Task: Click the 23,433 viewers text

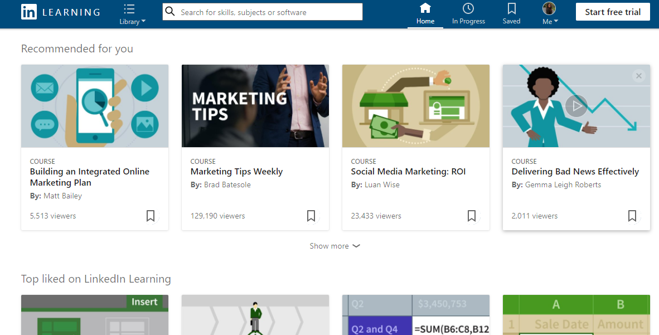Action: (x=376, y=216)
